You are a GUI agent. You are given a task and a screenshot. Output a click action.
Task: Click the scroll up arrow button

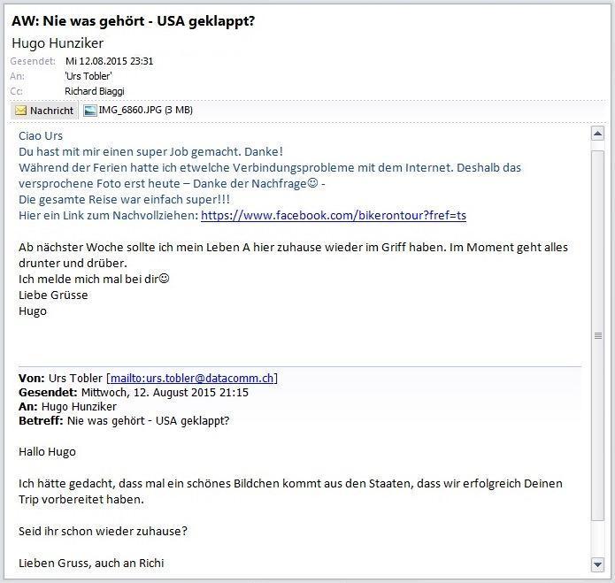pyautogui.click(x=597, y=134)
